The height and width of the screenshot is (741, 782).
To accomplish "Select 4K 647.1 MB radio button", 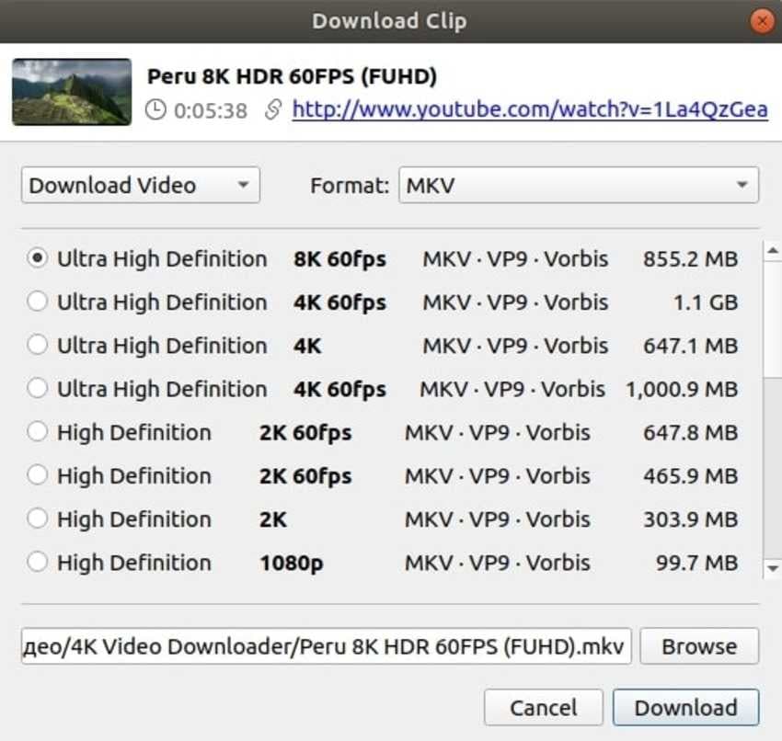I will (37, 346).
